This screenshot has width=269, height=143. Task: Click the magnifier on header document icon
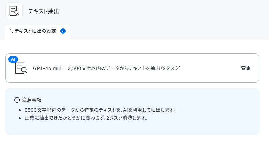pos(17,13)
